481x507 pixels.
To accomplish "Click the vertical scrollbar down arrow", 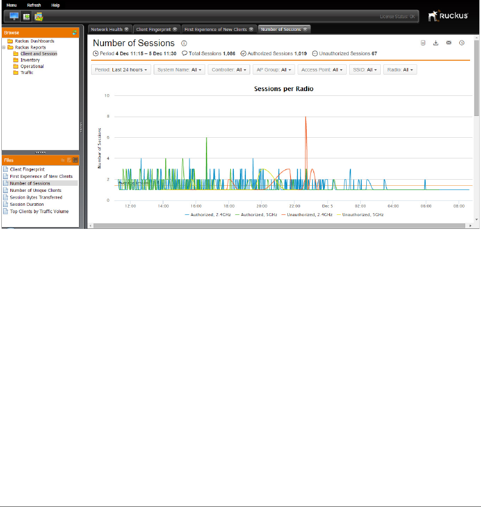I will point(477,220).
